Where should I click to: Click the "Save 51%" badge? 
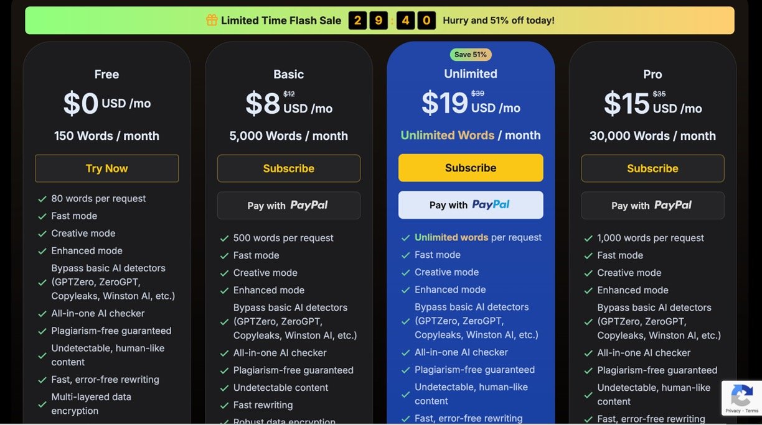[x=471, y=55]
